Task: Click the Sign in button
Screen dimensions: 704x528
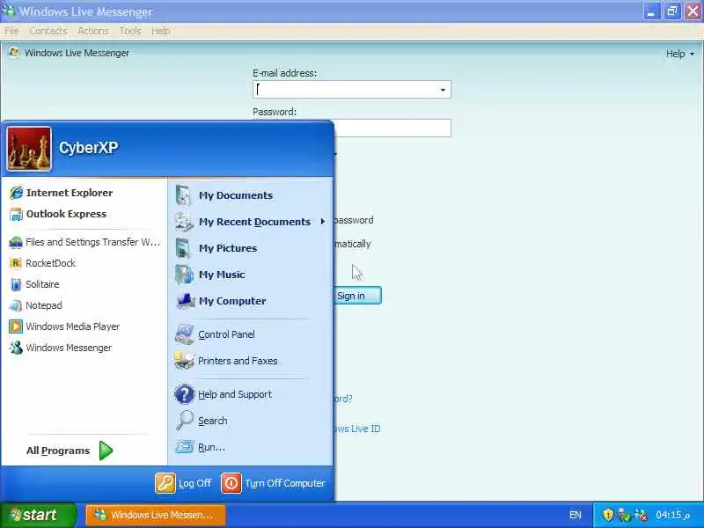Action: [x=357, y=296]
